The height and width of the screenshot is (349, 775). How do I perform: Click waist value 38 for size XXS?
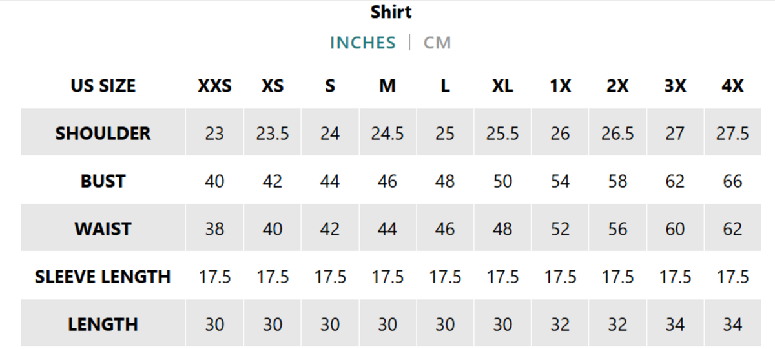coord(214,229)
